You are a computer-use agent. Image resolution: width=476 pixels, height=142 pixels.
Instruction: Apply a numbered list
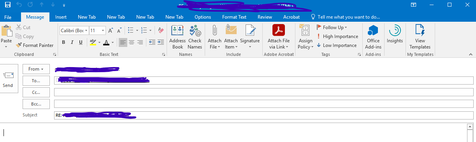coord(144,30)
